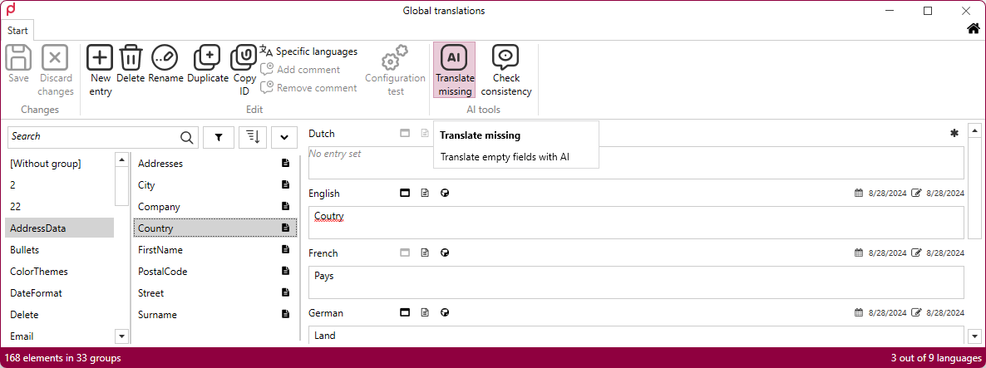Click the Save icon in ribbon
The height and width of the screenshot is (368, 986).
18,58
